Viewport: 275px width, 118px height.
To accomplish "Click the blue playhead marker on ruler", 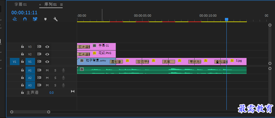I will pyautogui.click(x=226, y=19).
